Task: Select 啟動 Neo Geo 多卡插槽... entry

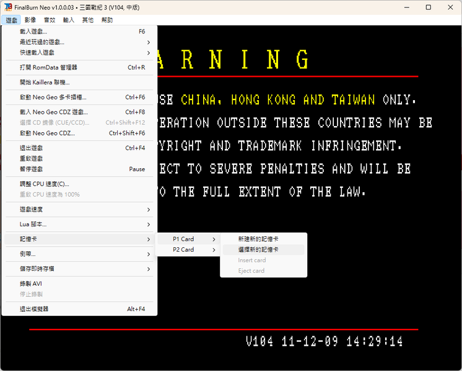Action: tap(79, 97)
